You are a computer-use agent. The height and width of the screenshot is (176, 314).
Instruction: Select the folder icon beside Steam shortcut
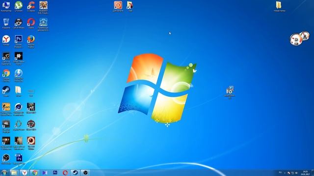(19, 91)
